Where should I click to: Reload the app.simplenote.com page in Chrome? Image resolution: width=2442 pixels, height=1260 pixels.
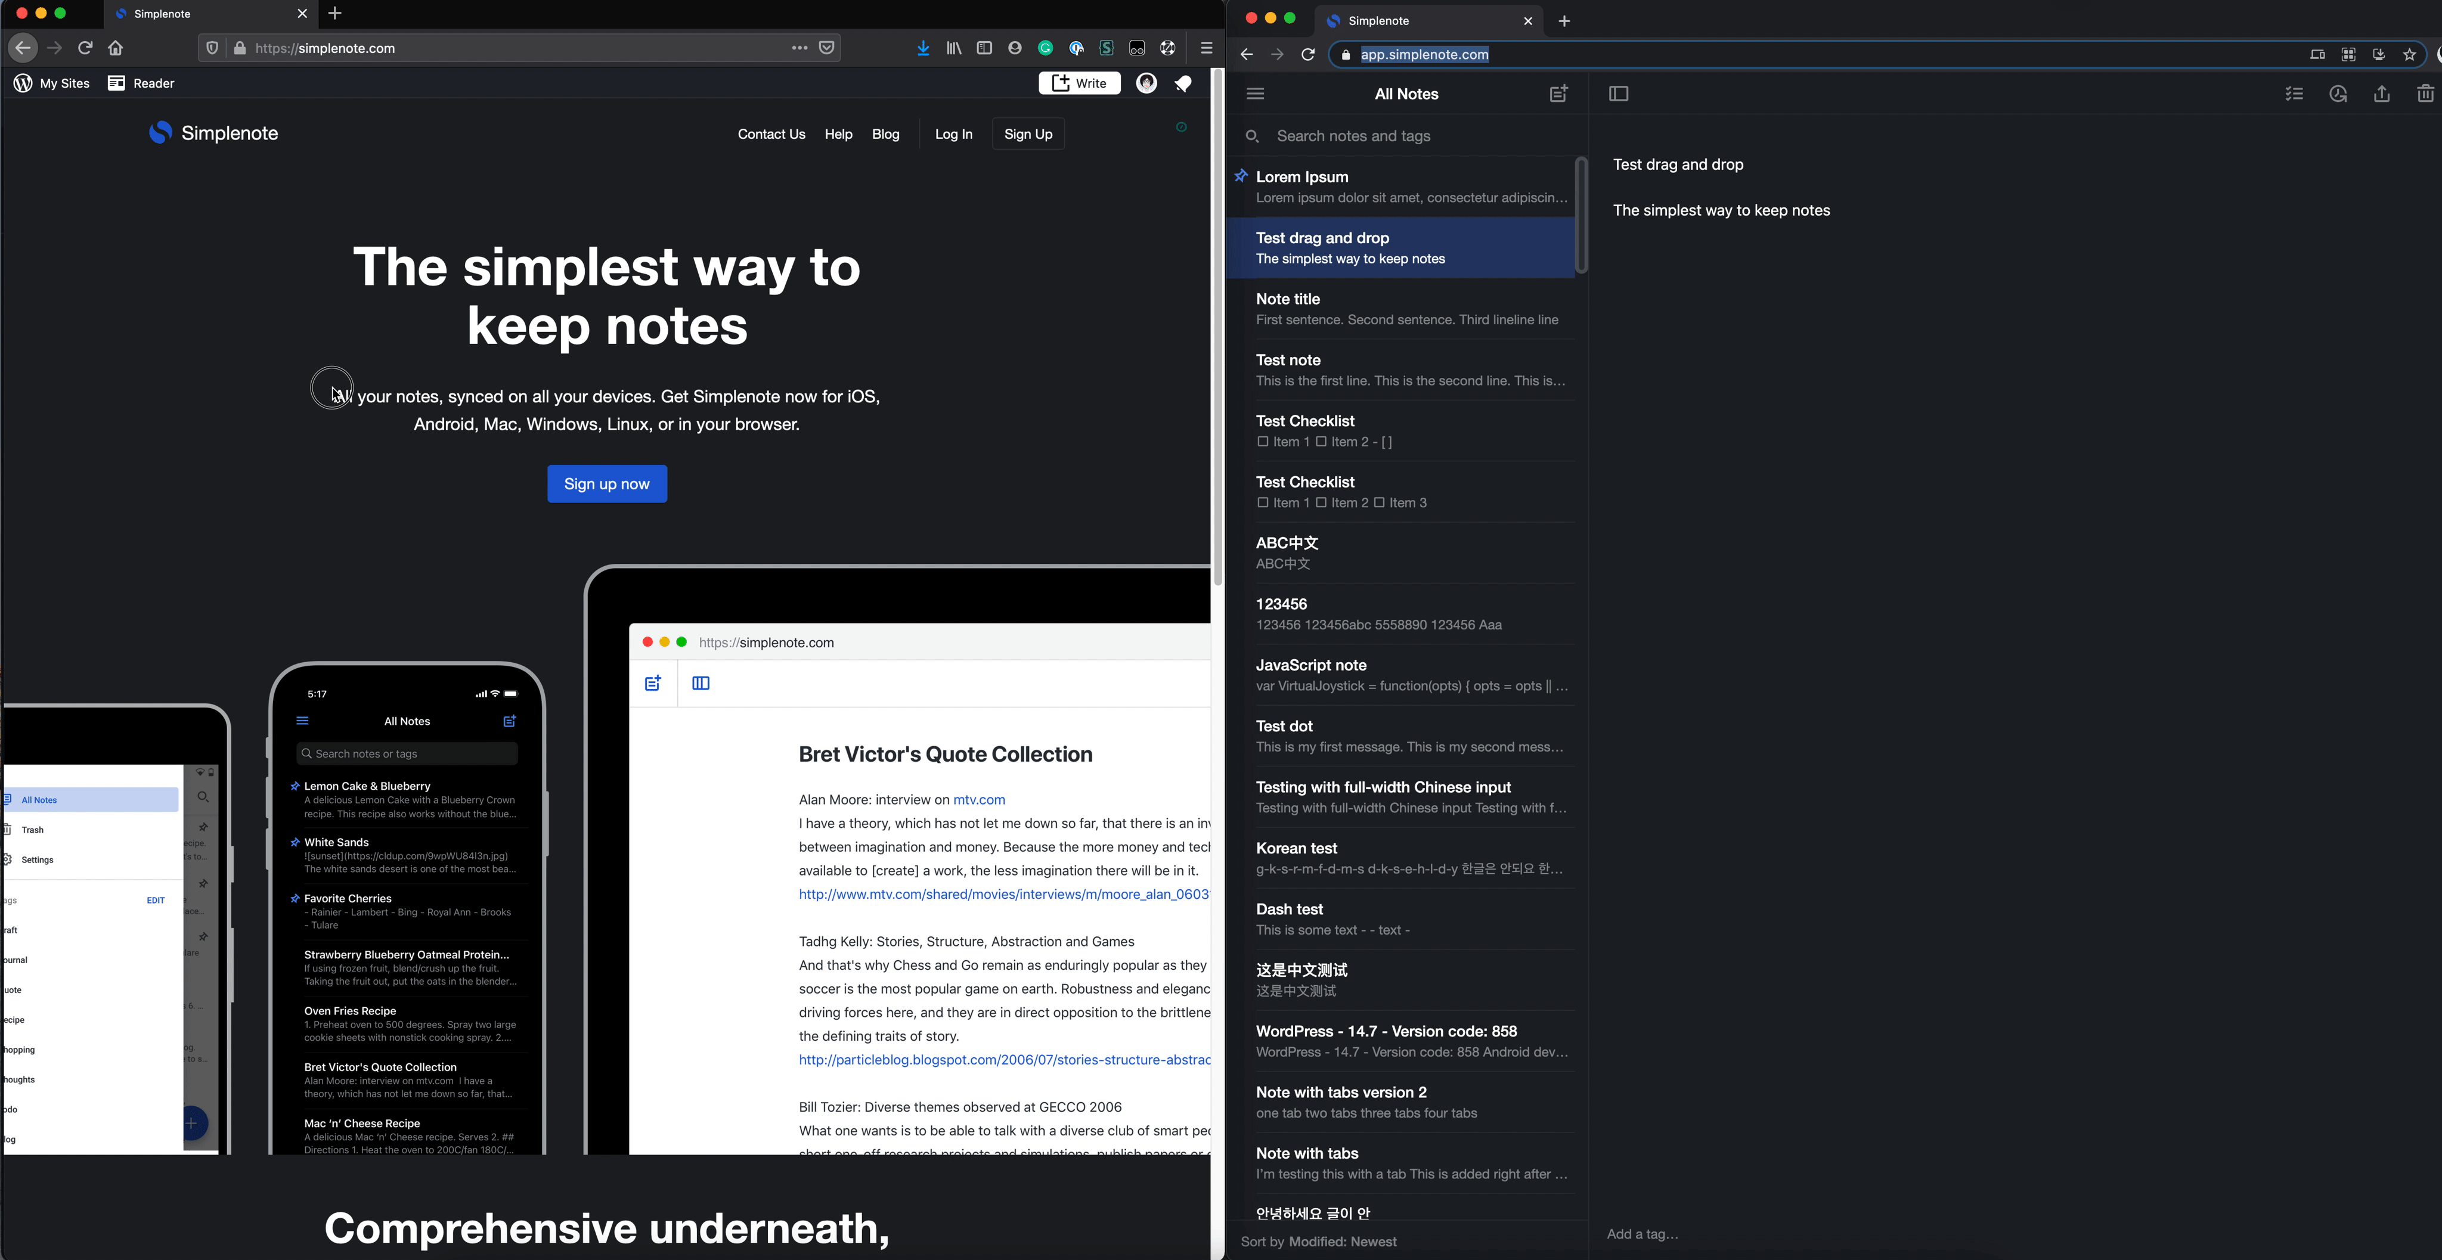1308,55
